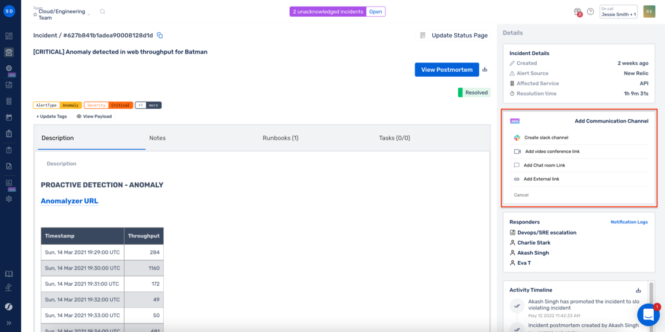665x332 pixels.
Task: Switch to the Tasks (0/0) tab
Action: click(x=394, y=138)
